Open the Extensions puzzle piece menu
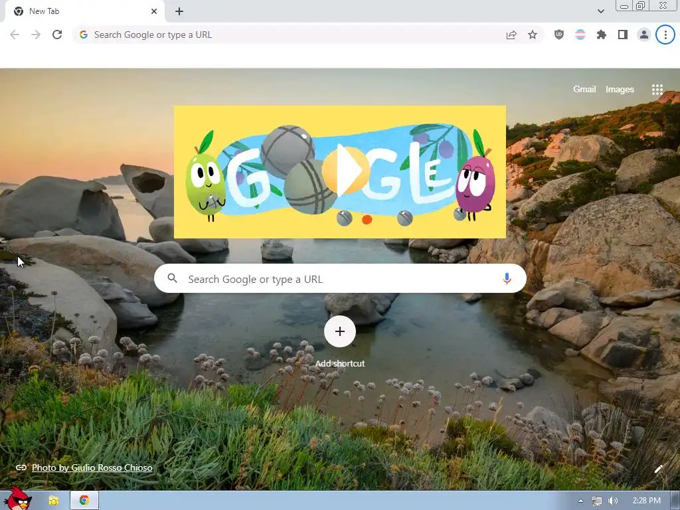This screenshot has height=510, width=680. click(602, 35)
